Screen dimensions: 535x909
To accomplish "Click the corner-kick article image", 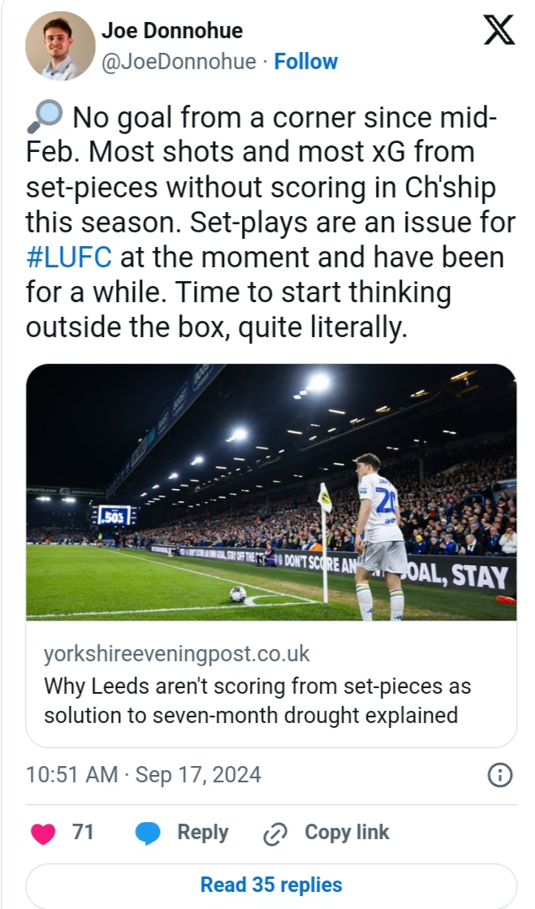I will (271, 492).
